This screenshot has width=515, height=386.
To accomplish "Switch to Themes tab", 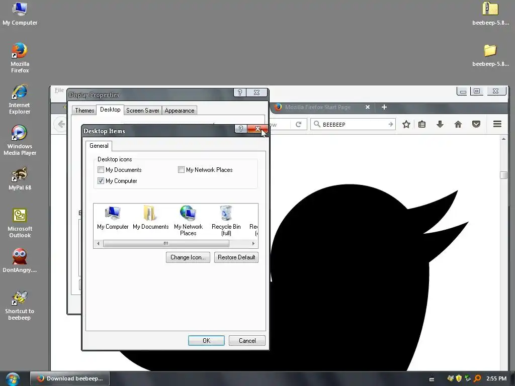I will point(84,110).
